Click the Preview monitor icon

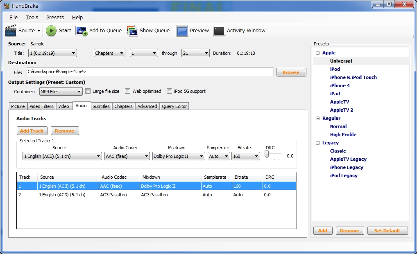point(182,31)
